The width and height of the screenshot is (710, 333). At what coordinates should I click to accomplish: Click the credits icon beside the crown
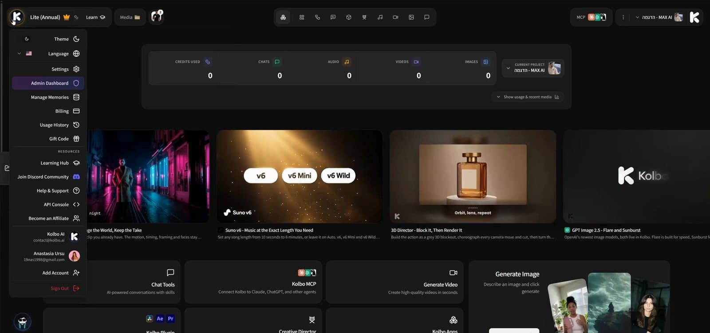[x=76, y=17]
